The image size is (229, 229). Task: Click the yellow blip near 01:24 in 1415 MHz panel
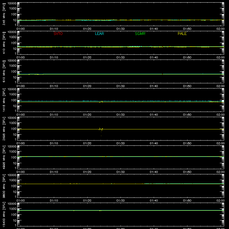(101, 102)
